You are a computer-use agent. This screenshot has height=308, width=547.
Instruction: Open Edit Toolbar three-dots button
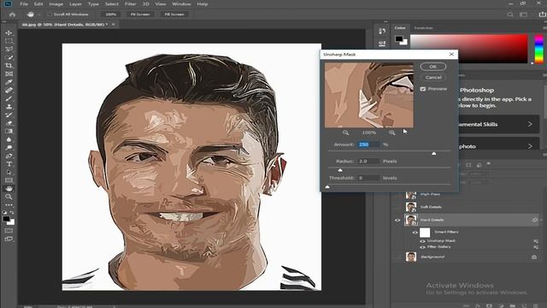click(9, 205)
